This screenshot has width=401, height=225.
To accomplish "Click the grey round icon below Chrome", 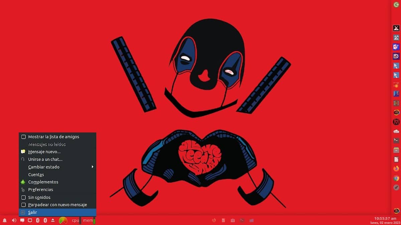I will [396, 187].
